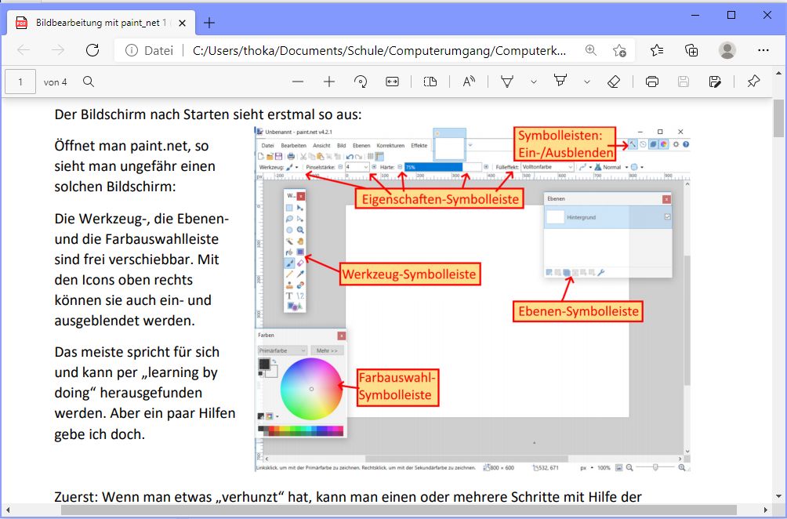This screenshot has height=519, width=787.
Task: Open the address bar zoom magnifier icon
Action: coord(591,50)
